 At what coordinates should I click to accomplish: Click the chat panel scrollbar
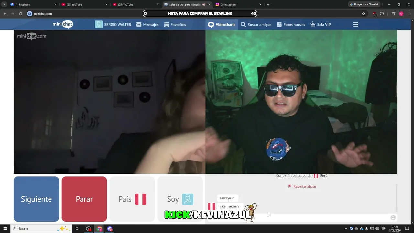coord(396,198)
